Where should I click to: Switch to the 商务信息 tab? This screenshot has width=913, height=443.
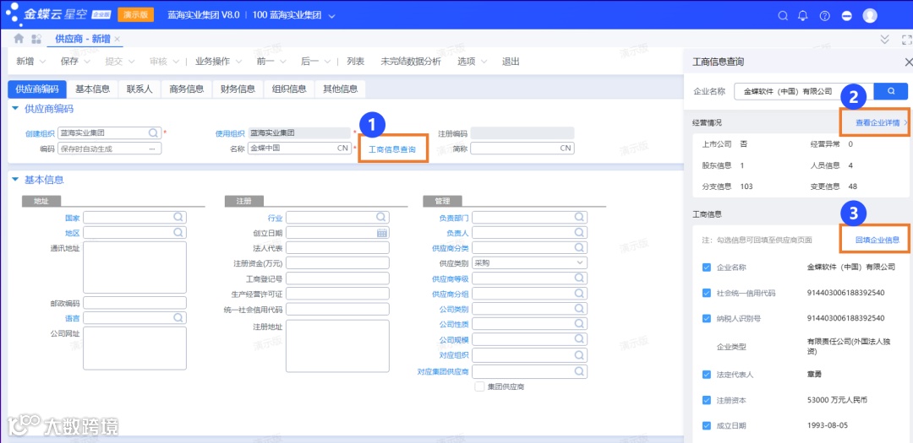tap(186, 89)
